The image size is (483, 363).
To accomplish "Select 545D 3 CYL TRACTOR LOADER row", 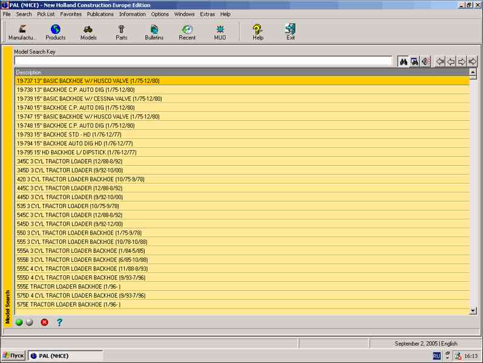I will click(242, 224).
